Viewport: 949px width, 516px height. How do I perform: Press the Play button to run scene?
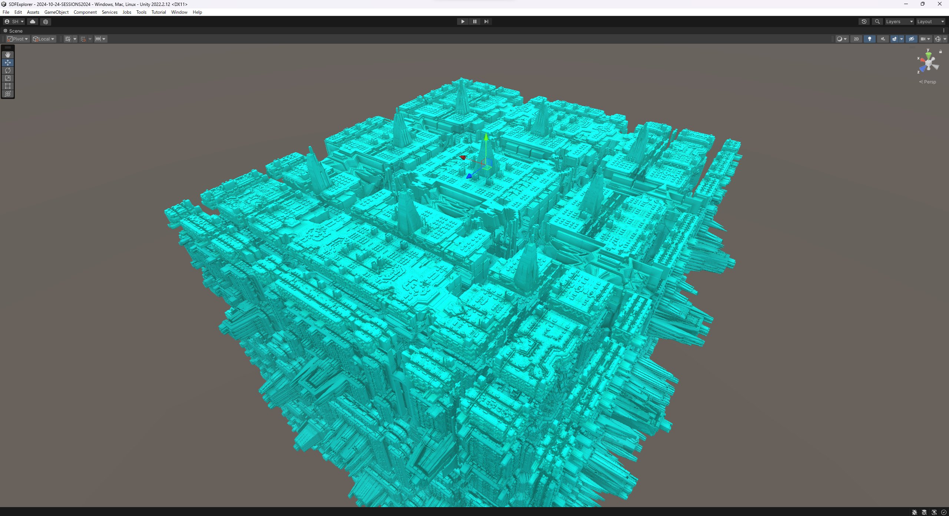pos(462,21)
